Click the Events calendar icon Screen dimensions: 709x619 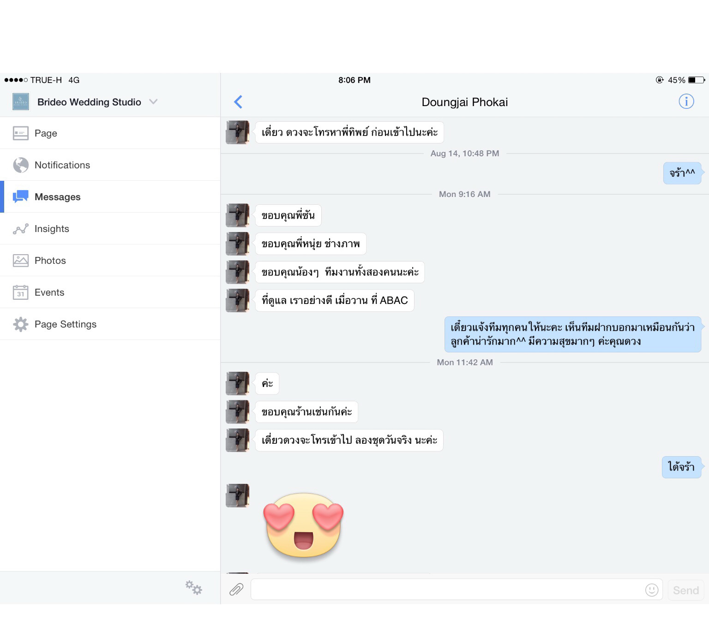click(21, 292)
